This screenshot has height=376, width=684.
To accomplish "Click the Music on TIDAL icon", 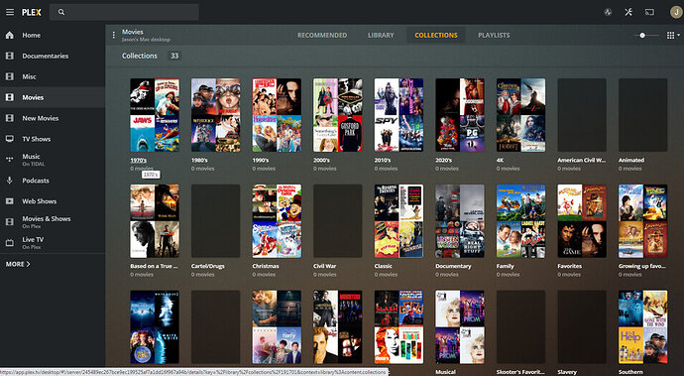I will pos(10,160).
